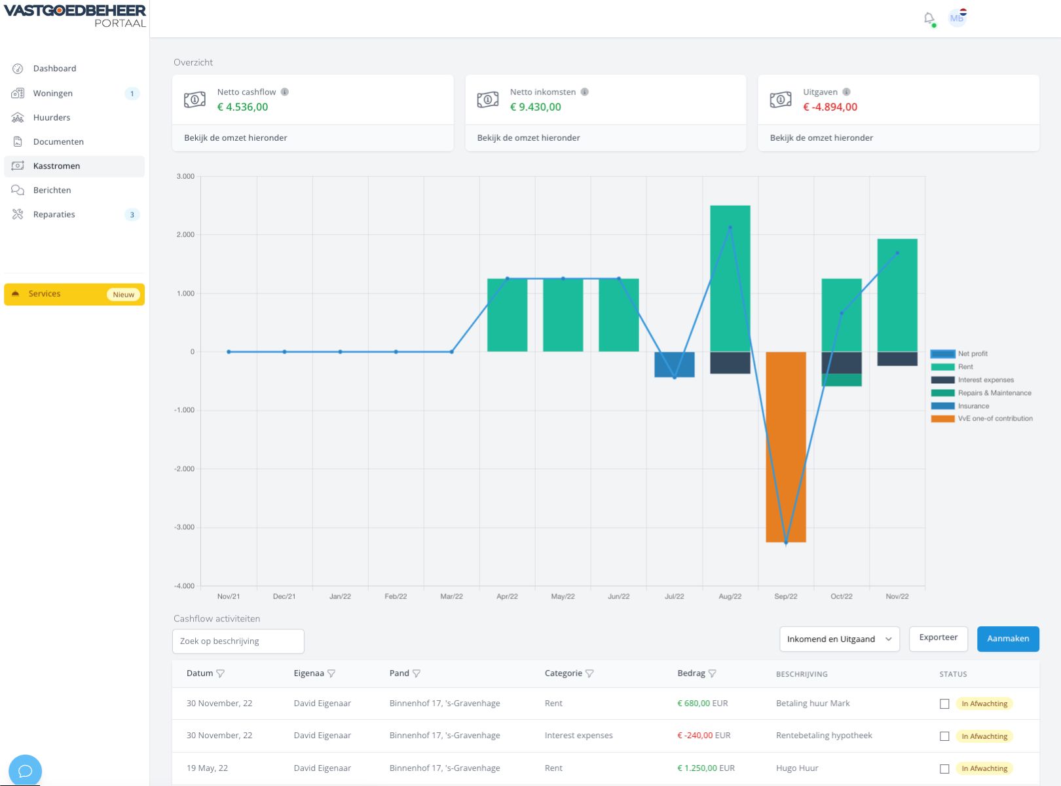Click the Netto inkomsten info icon
1061x786 pixels.
(584, 92)
